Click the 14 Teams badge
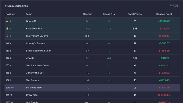The height and width of the screenshot is (103, 183). click(174, 6)
